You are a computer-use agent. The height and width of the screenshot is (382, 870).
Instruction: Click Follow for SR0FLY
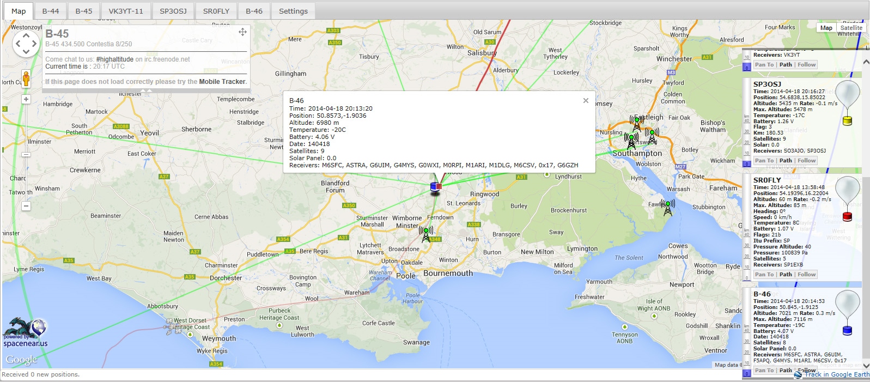coord(807,275)
